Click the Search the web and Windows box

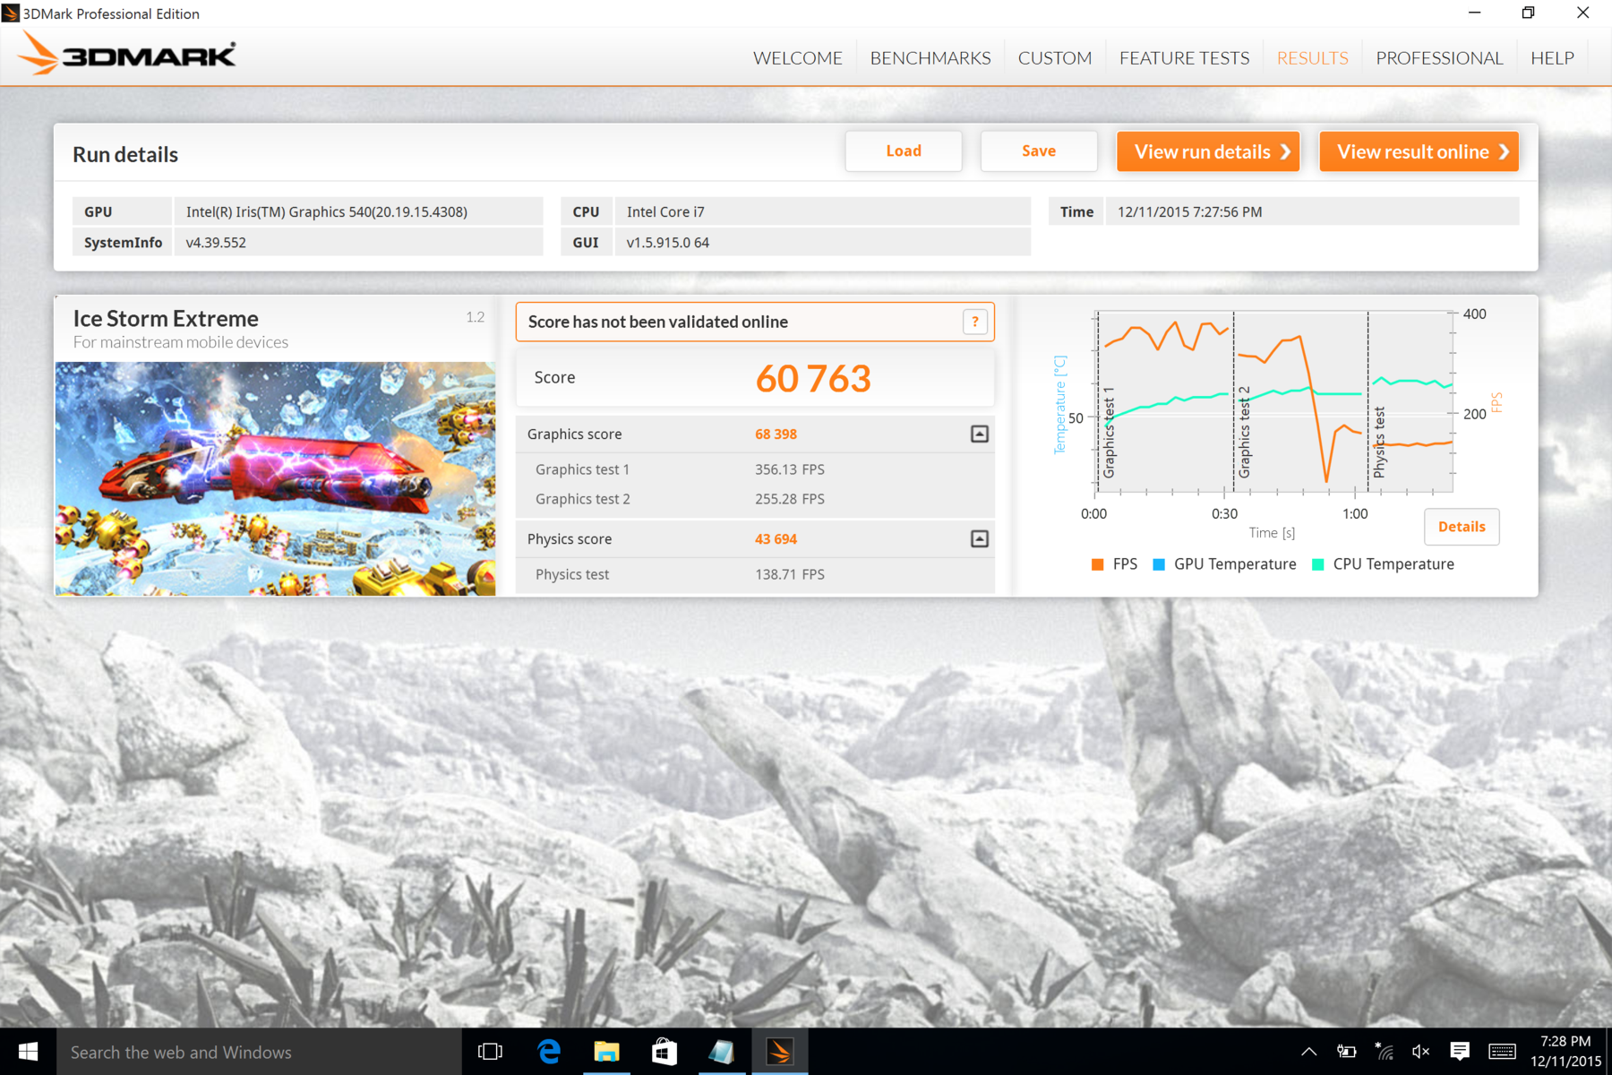click(x=260, y=1052)
